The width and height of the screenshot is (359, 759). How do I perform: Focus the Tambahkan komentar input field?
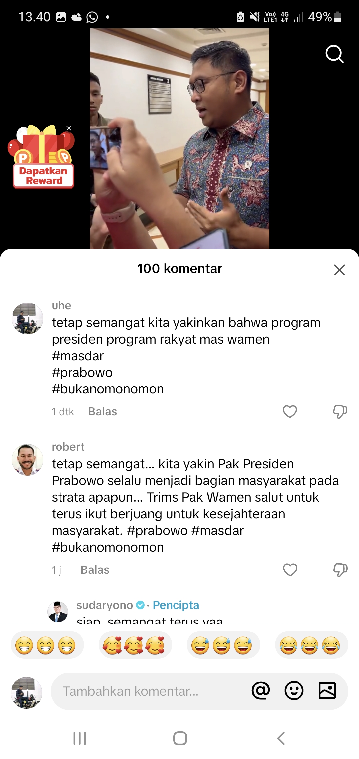click(150, 691)
